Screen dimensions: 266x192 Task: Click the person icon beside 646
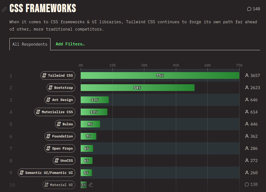pos(247,100)
